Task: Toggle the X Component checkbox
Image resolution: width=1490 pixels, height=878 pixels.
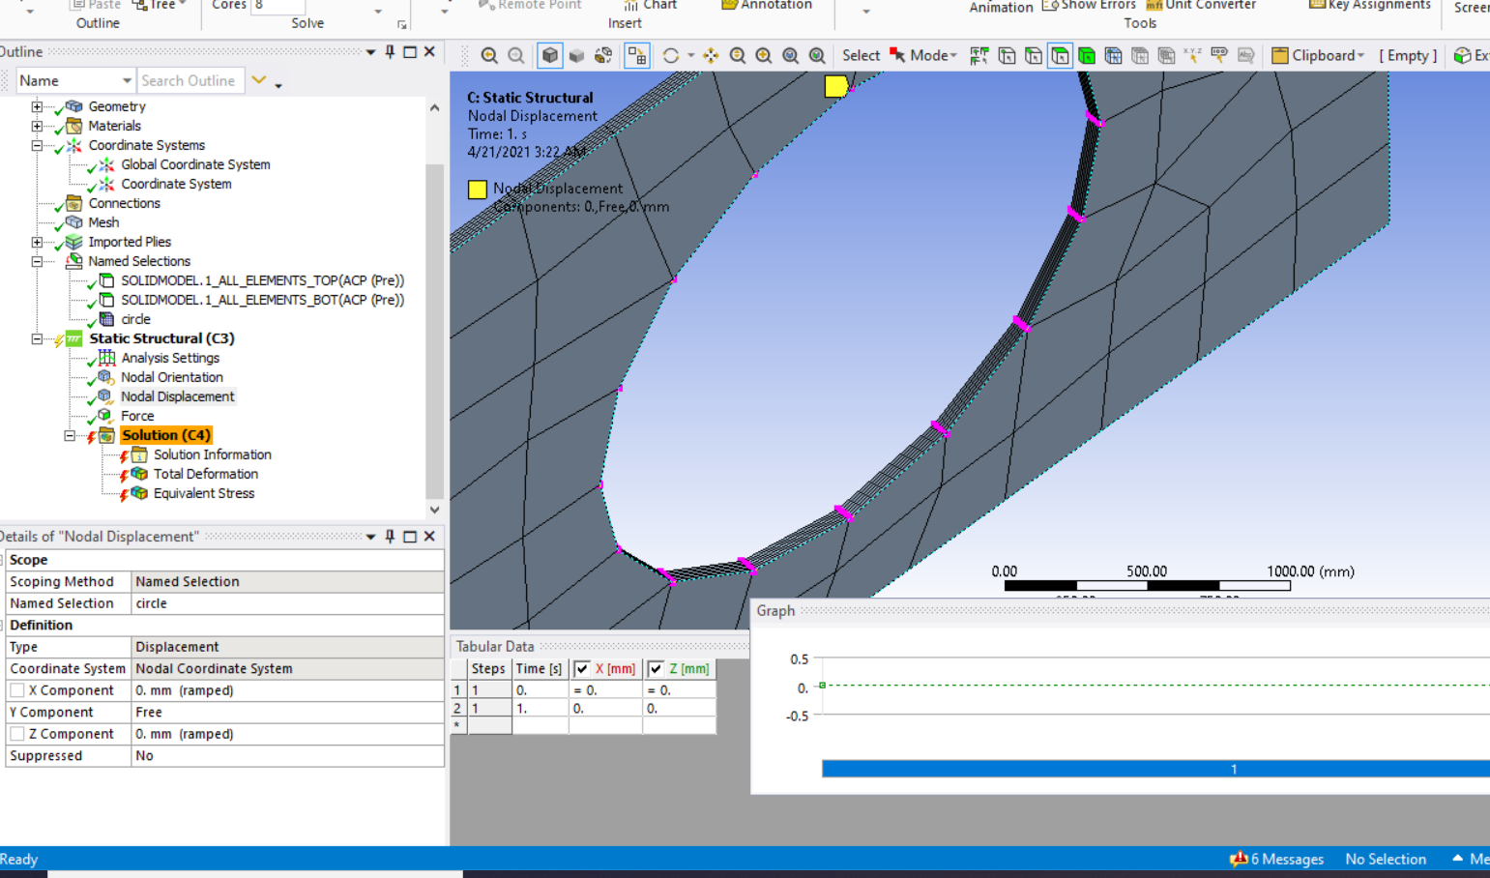Action: tap(17, 690)
